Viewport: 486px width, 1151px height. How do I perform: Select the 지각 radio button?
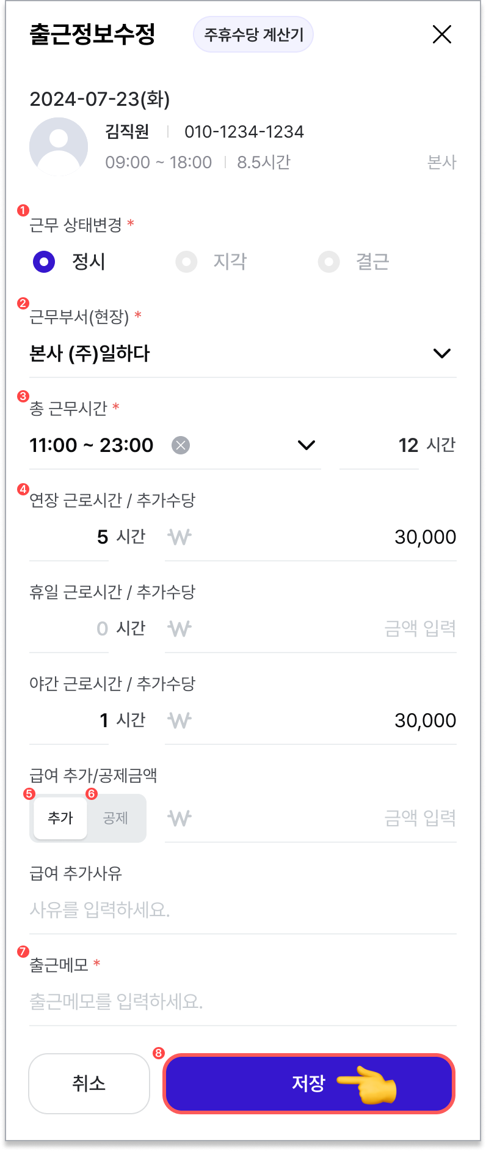186,262
